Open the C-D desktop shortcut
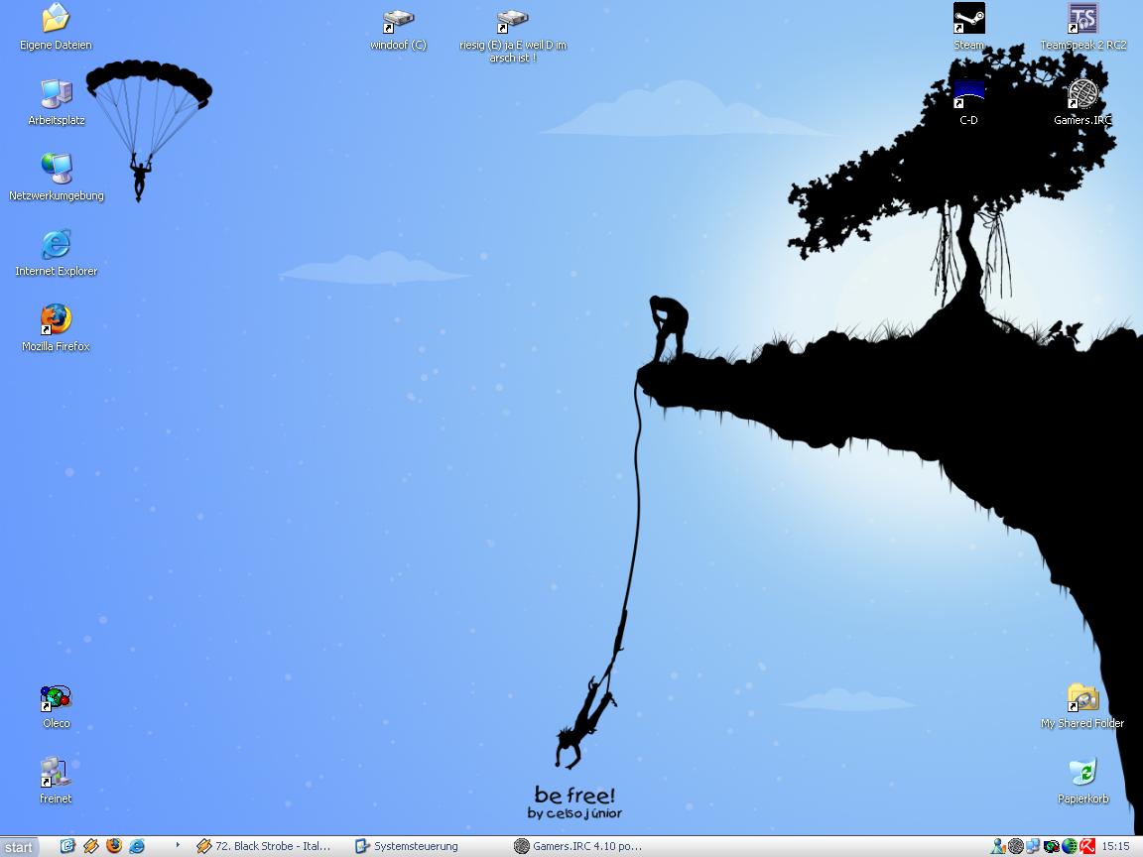Screen dimensions: 1143x857 (968, 95)
